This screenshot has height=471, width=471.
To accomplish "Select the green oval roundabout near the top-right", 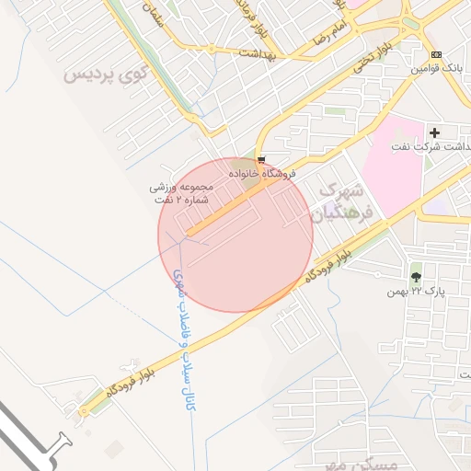I will [x=410, y=23].
